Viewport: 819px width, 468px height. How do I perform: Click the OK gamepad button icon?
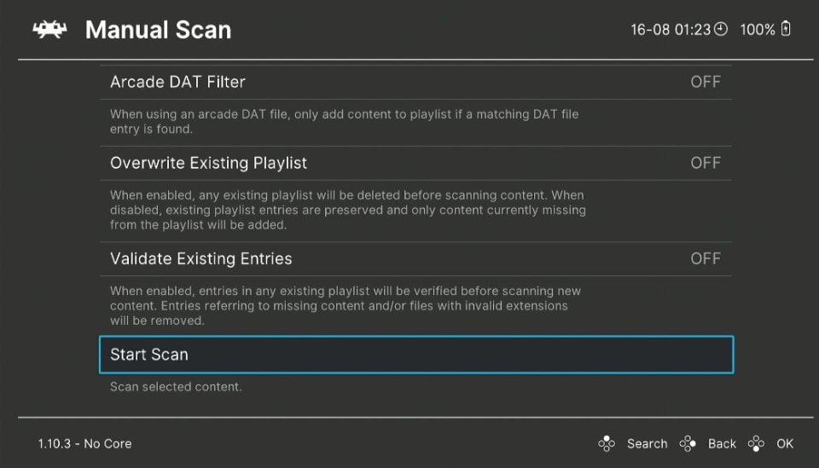click(x=756, y=443)
